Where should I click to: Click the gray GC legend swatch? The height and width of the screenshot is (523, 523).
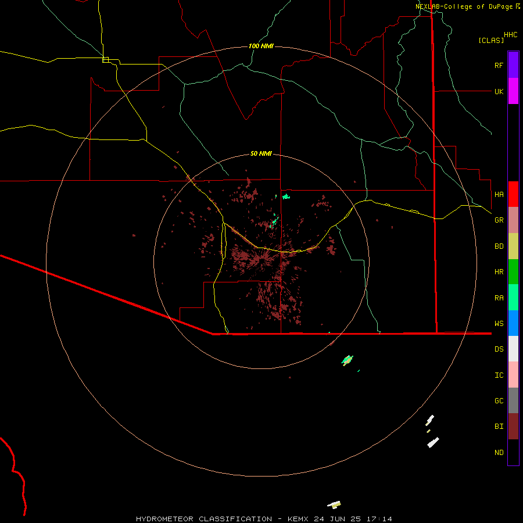coord(513,400)
